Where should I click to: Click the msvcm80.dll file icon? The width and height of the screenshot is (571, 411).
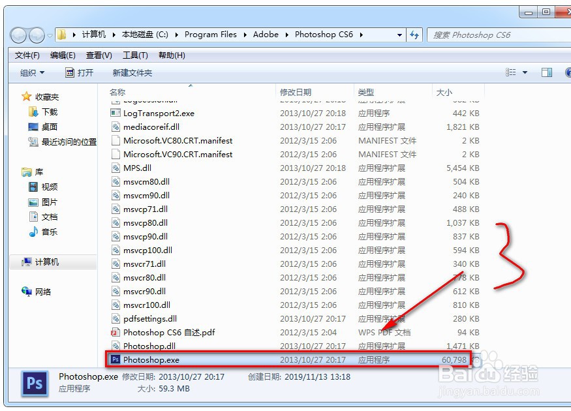(x=116, y=181)
